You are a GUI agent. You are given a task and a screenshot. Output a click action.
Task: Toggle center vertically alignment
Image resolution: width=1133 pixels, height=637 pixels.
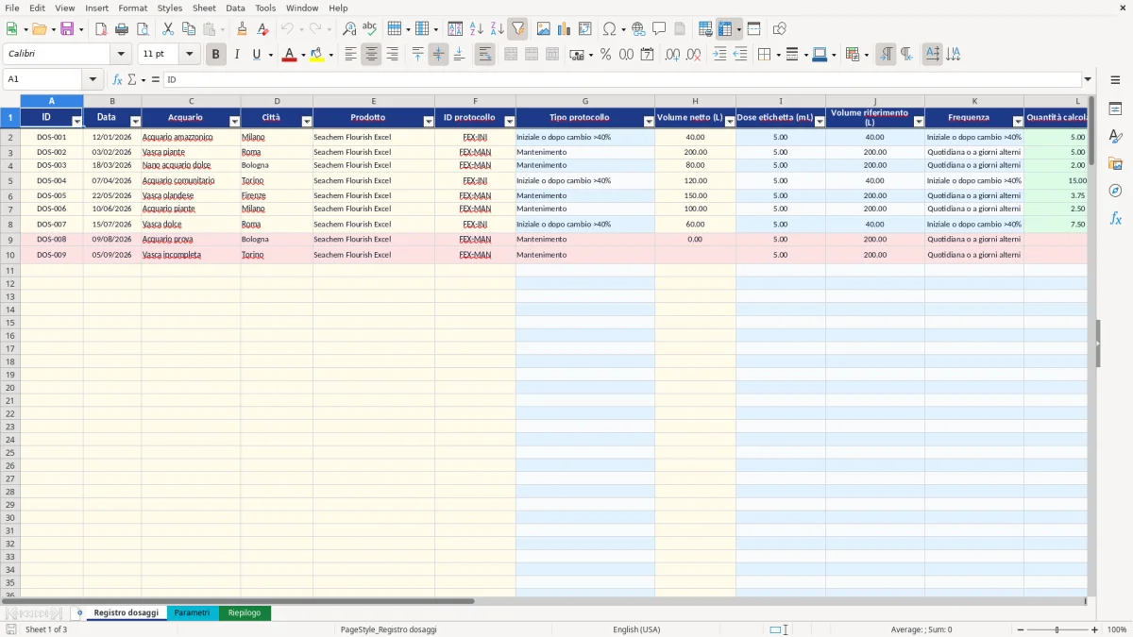point(438,55)
